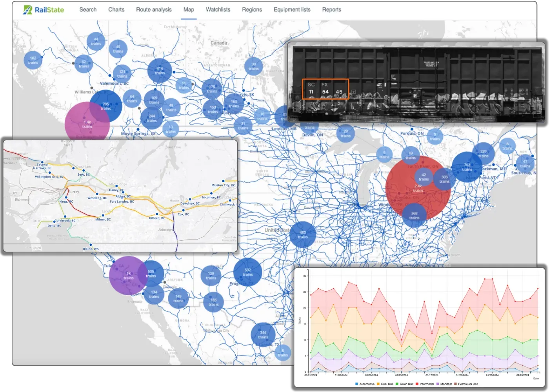The width and height of the screenshot is (549, 392).
Task: Toggle Intermodal legend swatch
Action: [417, 384]
